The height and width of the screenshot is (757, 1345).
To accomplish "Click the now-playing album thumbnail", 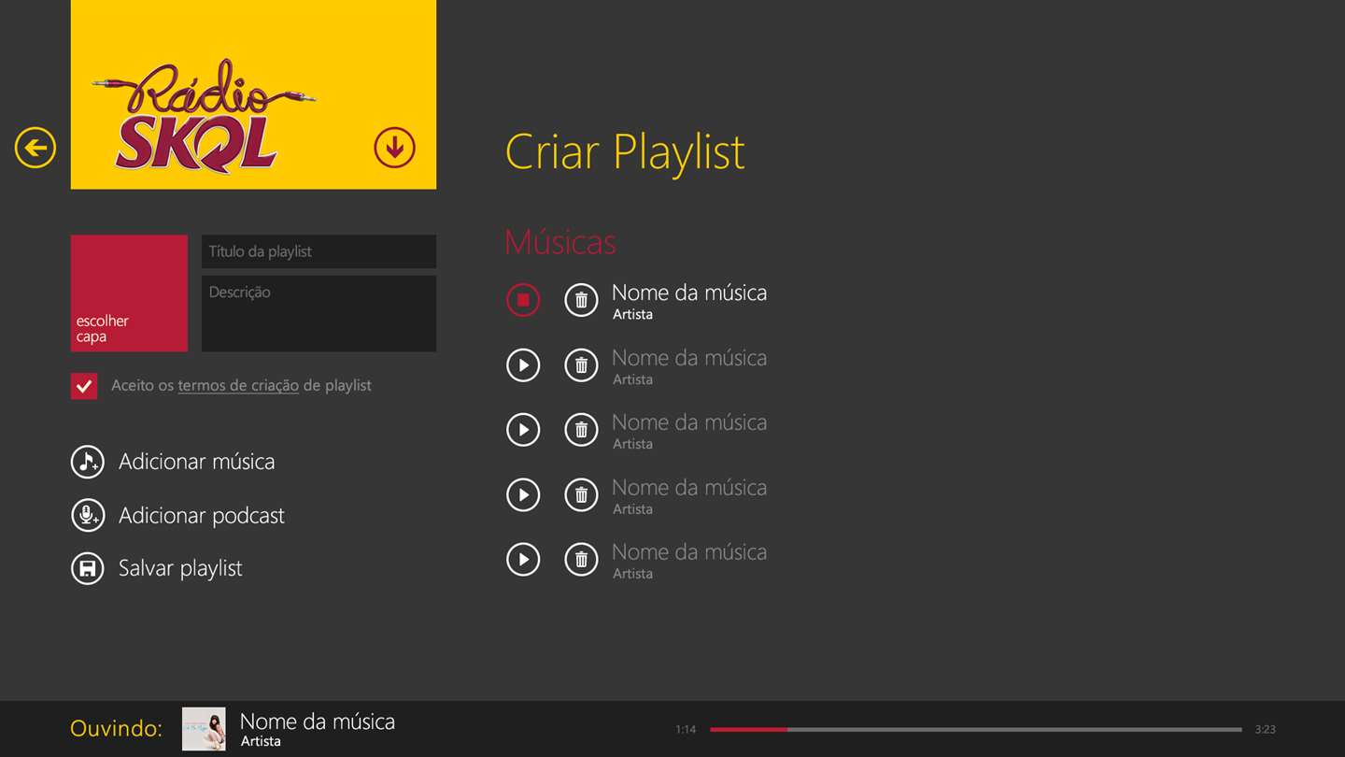I will click(x=204, y=729).
